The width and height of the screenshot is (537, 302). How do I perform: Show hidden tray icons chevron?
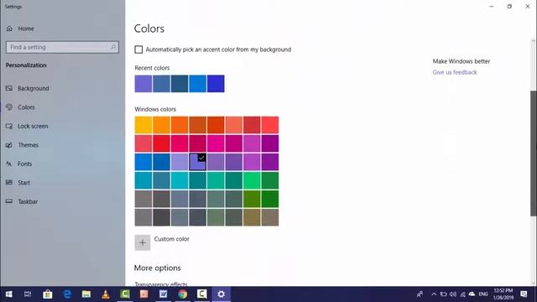click(x=434, y=294)
